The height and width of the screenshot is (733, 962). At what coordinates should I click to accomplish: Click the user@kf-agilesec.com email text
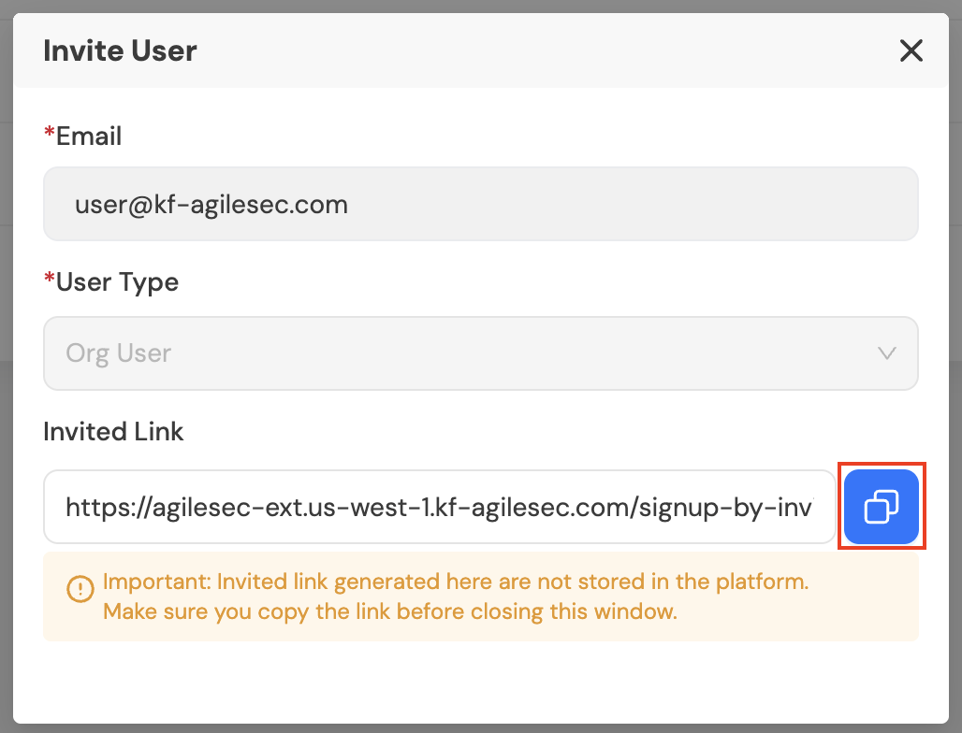211,204
